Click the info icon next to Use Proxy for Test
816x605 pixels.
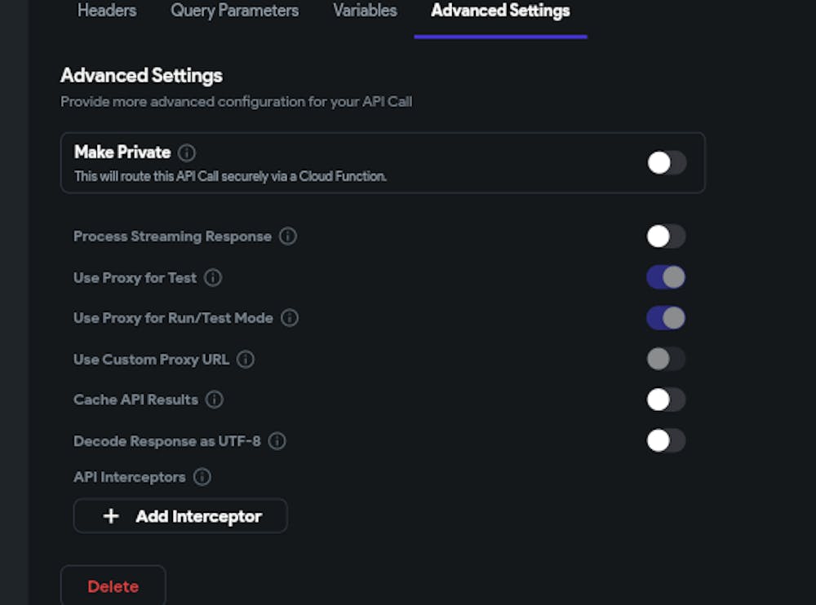tap(212, 278)
